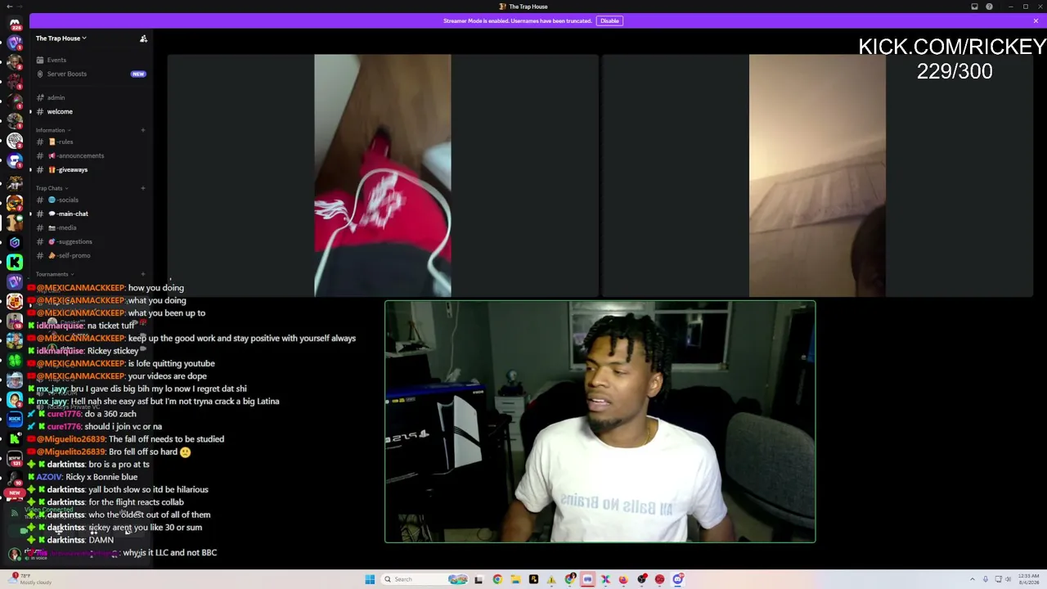Disable Streamer Mode from the banner
The width and height of the screenshot is (1047, 589).
tap(609, 20)
